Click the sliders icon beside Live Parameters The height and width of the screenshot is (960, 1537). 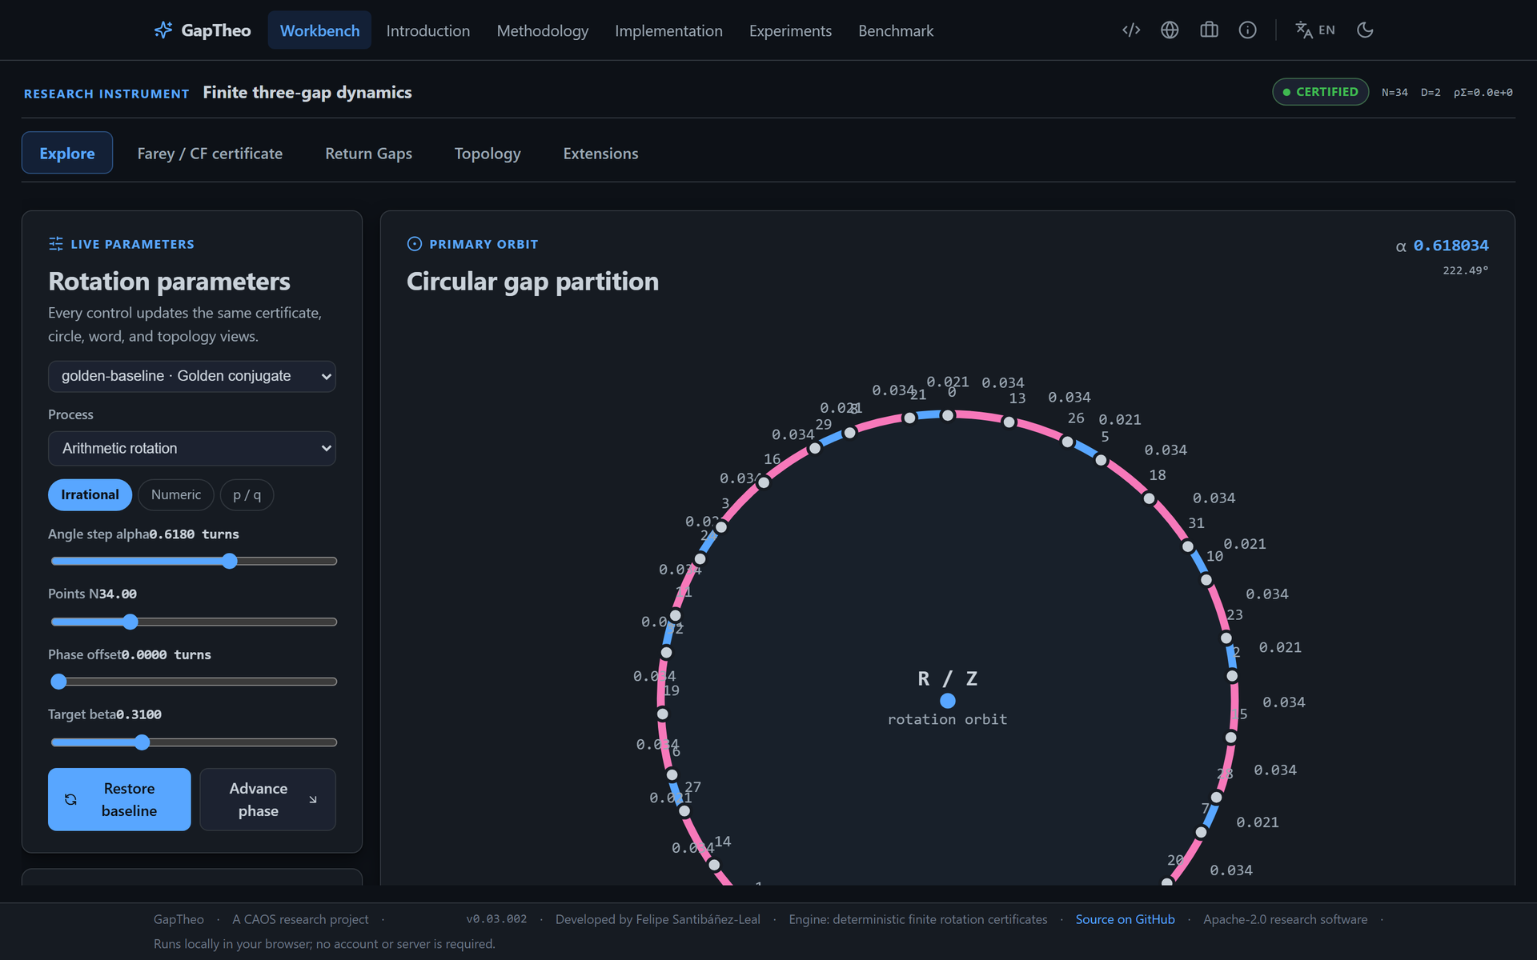(56, 244)
